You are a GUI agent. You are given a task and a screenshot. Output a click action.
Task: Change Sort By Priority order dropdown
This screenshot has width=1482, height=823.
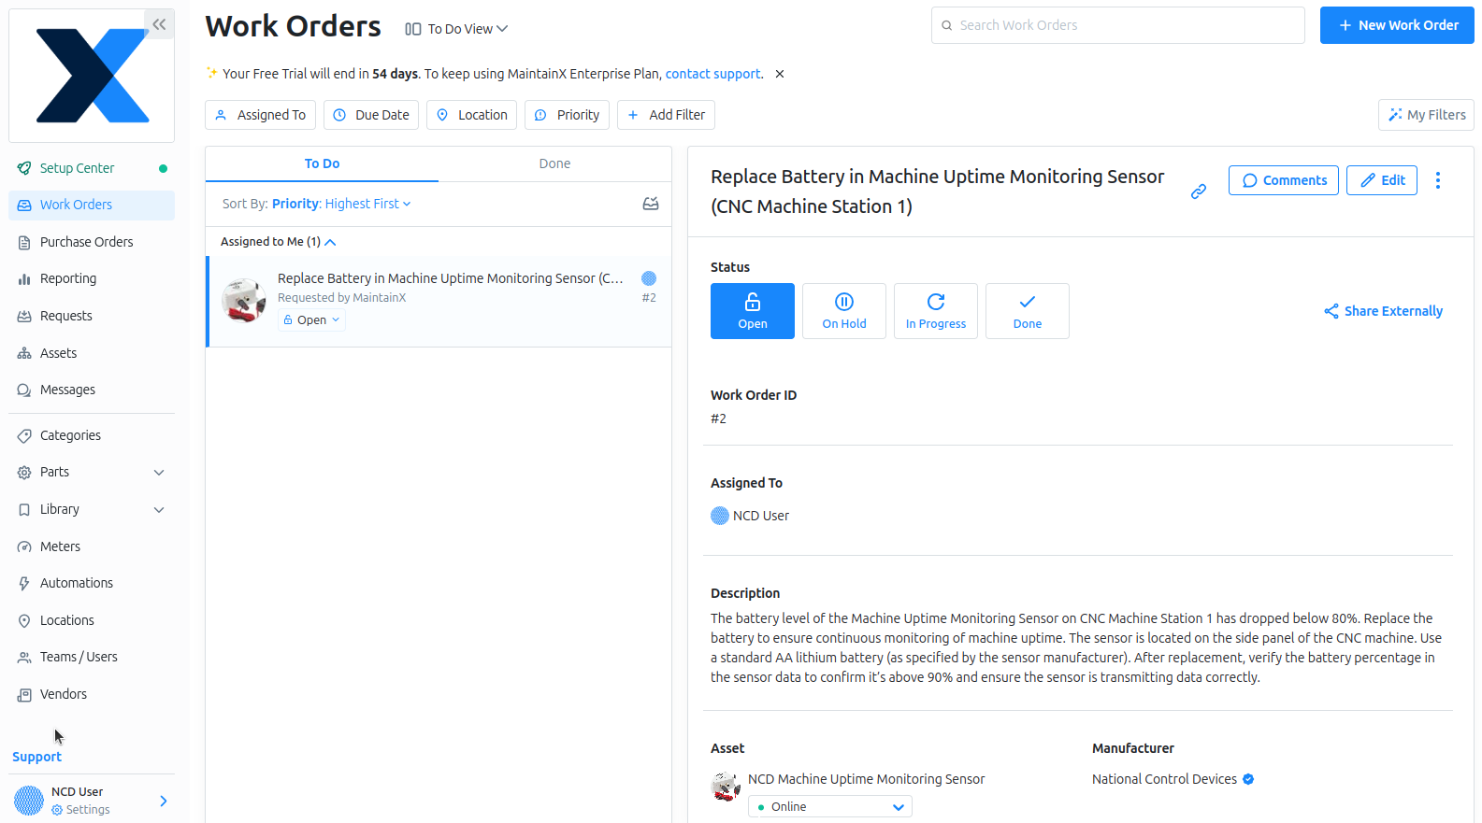click(341, 204)
